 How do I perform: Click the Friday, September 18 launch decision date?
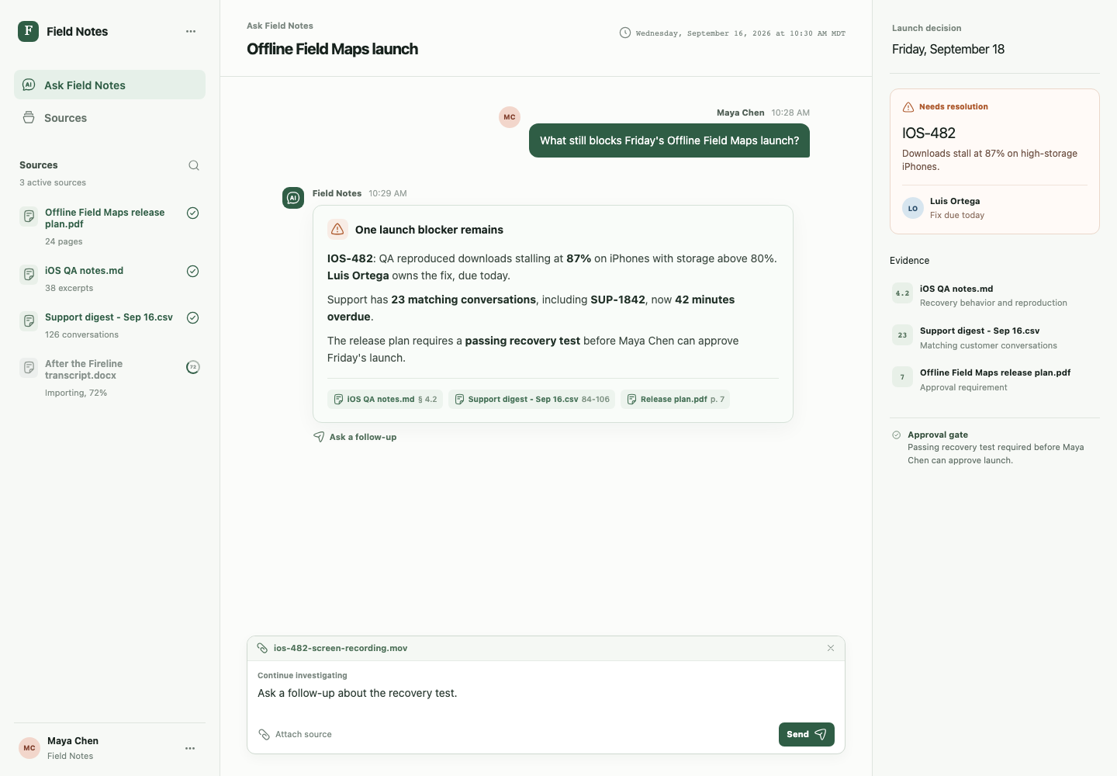(x=948, y=49)
